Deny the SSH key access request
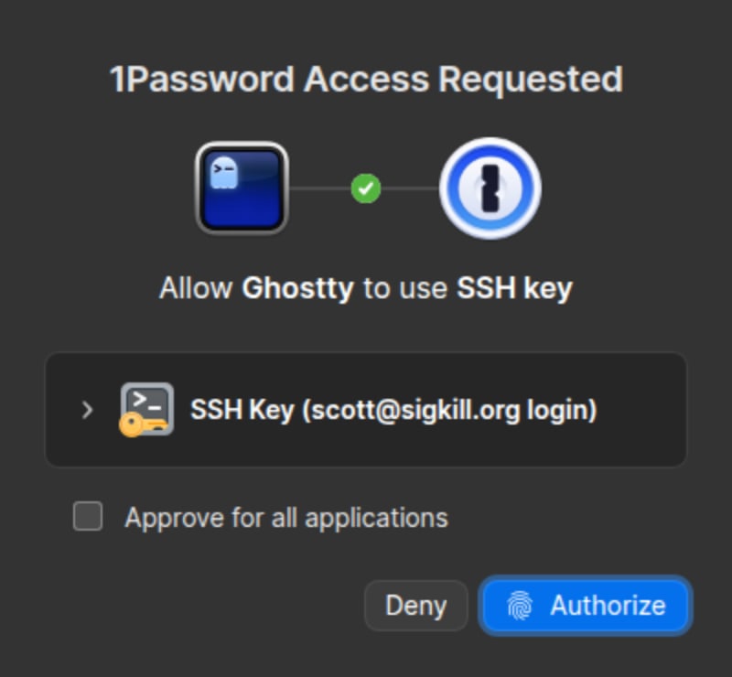Viewport: 732px width, 677px height. [x=416, y=606]
